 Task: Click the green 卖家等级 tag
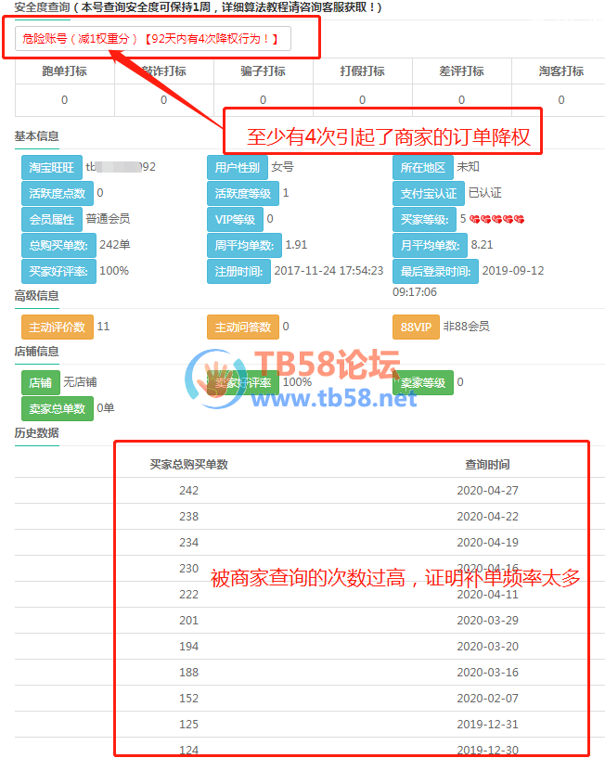[x=422, y=382]
